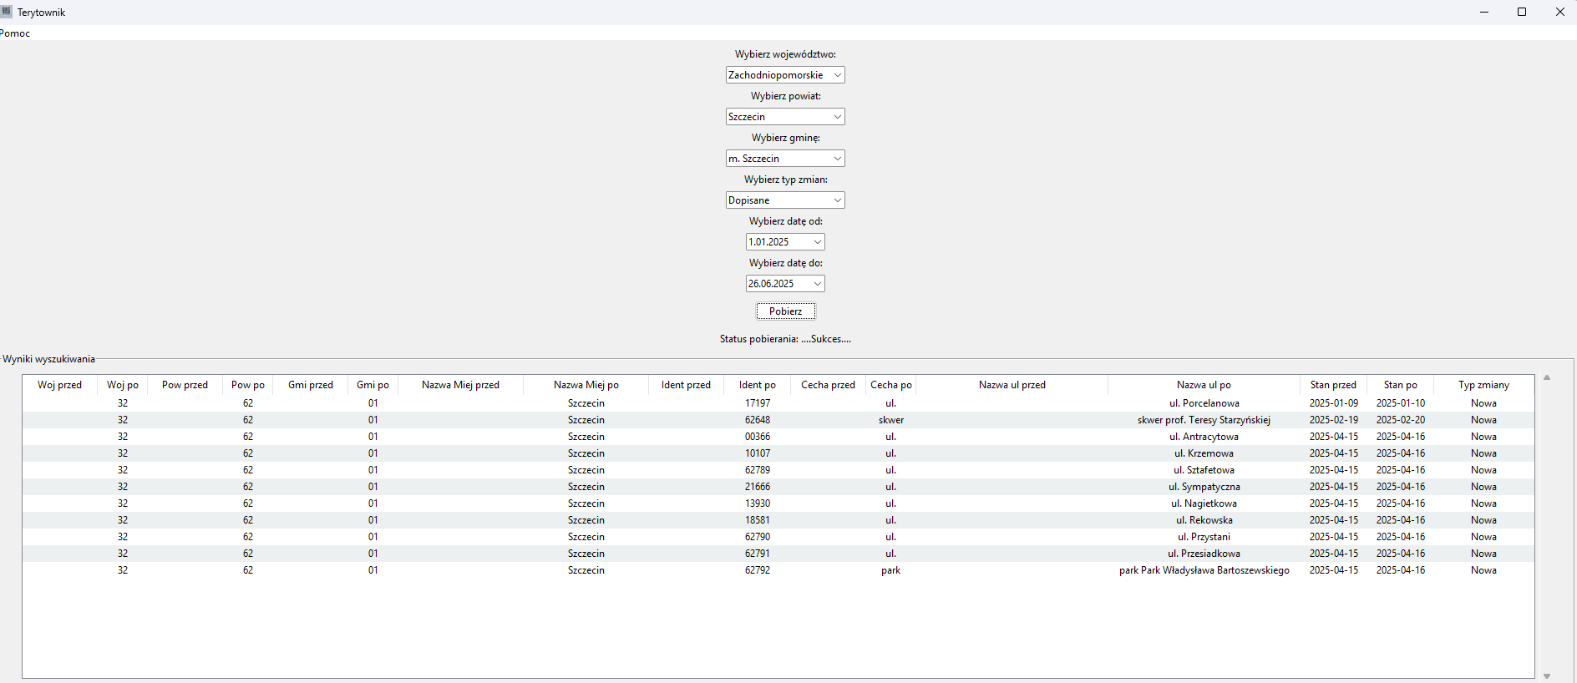Image resolution: width=1577 pixels, height=683 pixels.
Task: Click the scrollbar down arrow of results
Action: point(1547,675)
